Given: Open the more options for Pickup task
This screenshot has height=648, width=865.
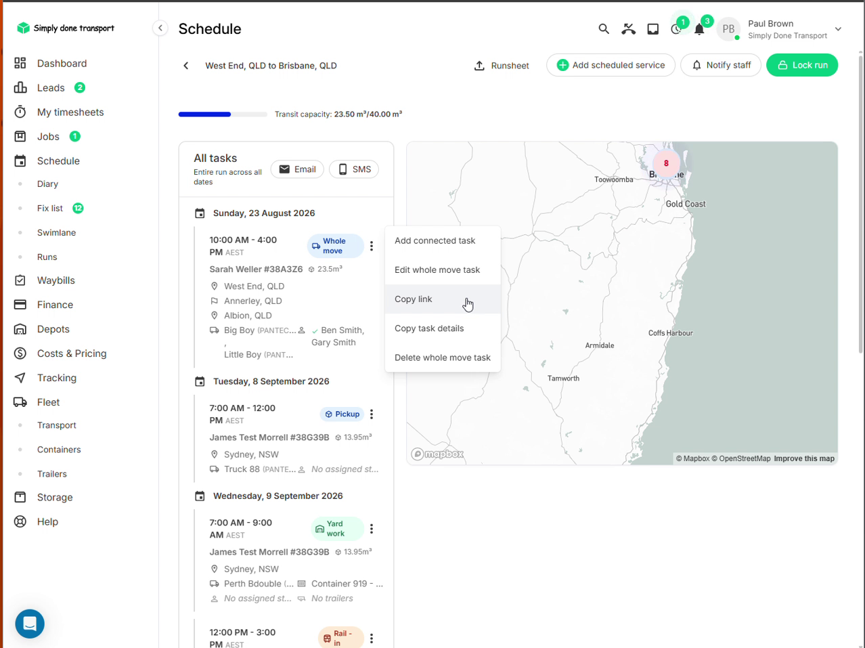Looking at the screenshot, I should (x=372, y=414).
